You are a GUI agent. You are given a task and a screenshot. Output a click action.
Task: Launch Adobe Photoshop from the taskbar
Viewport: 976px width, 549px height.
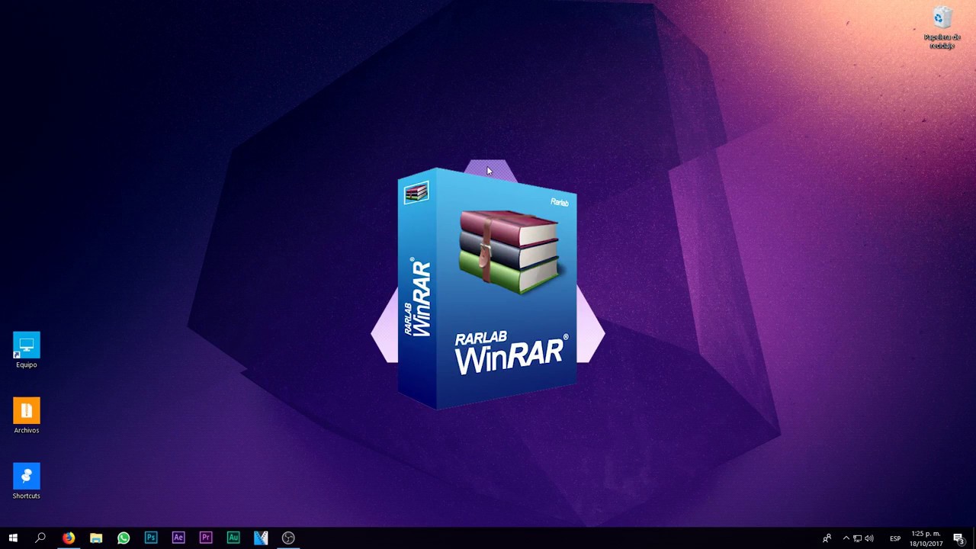pos(151,538)
